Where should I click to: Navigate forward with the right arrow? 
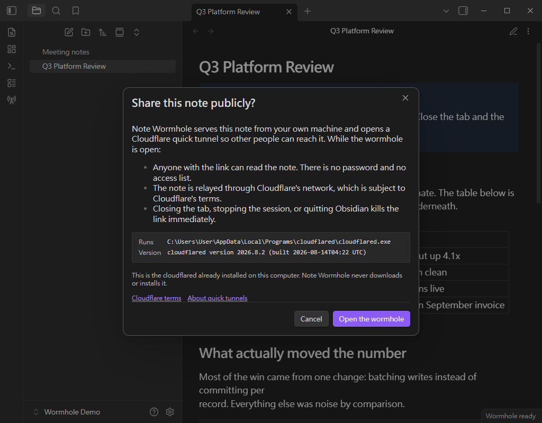(x=211, y=31)
